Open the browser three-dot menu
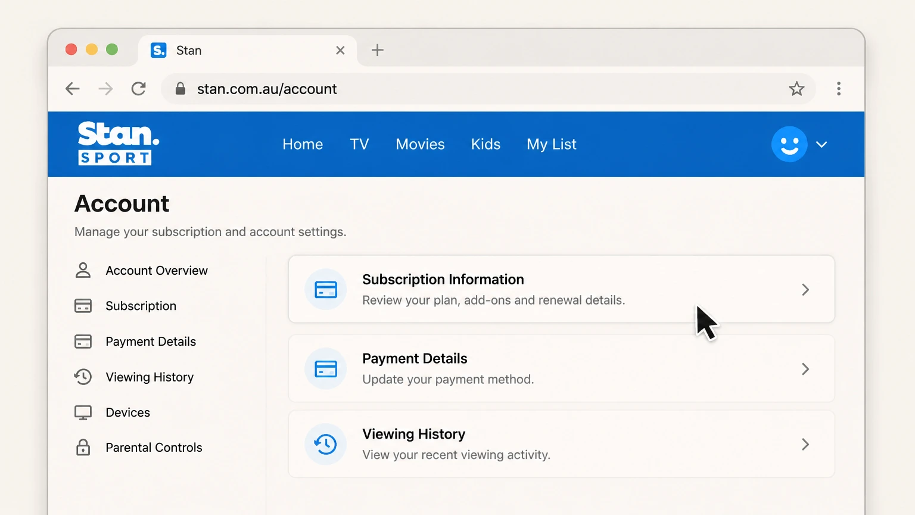This screenshot has height=515, width=915. [x=839, y=89]
